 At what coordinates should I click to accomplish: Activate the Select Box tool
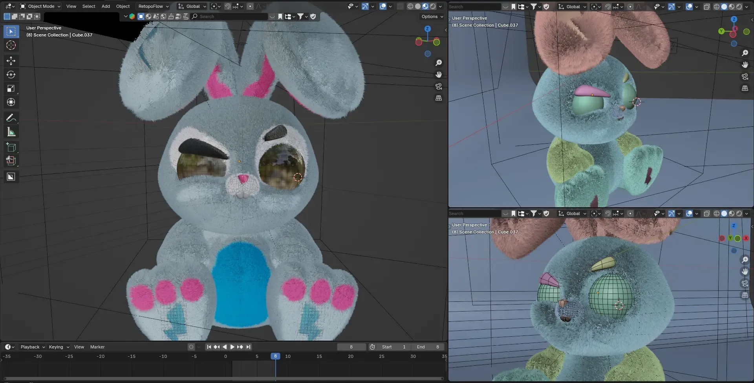coord(11,31)
